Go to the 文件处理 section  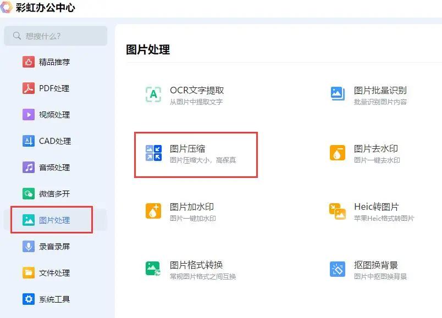click(28, 272)
